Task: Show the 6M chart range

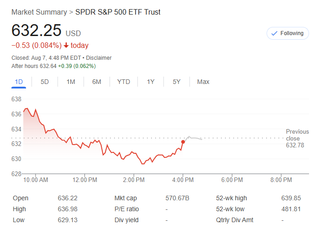Action: (96, 82)
